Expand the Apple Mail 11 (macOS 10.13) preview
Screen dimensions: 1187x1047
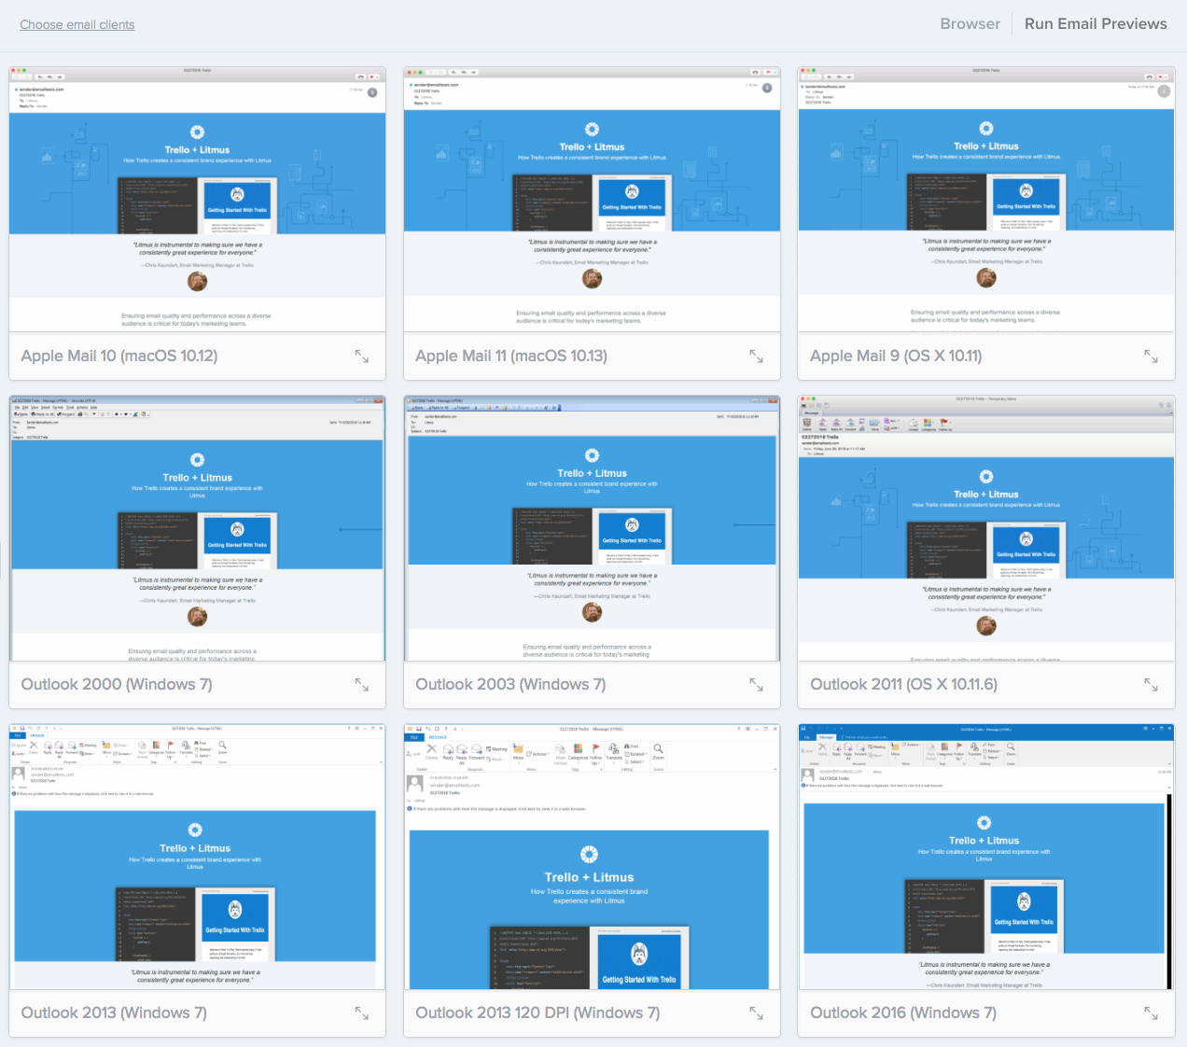[757, 356]
